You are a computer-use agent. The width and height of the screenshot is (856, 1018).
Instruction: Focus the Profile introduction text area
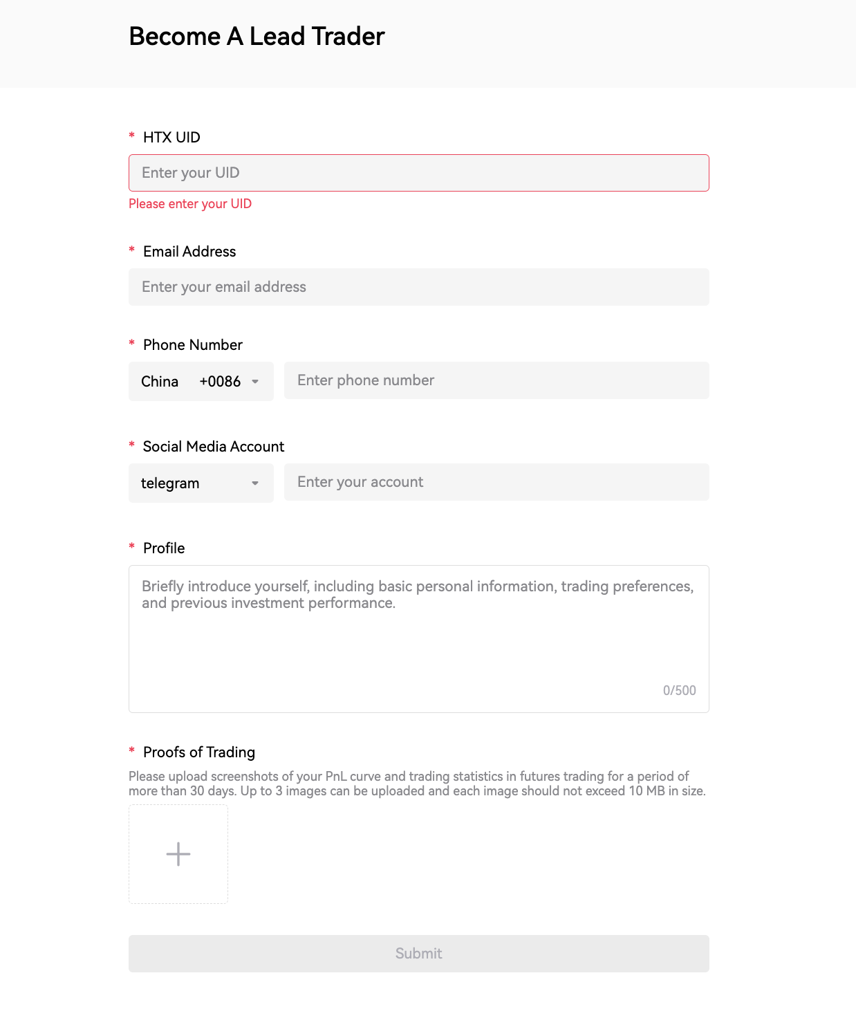point(418,638)
